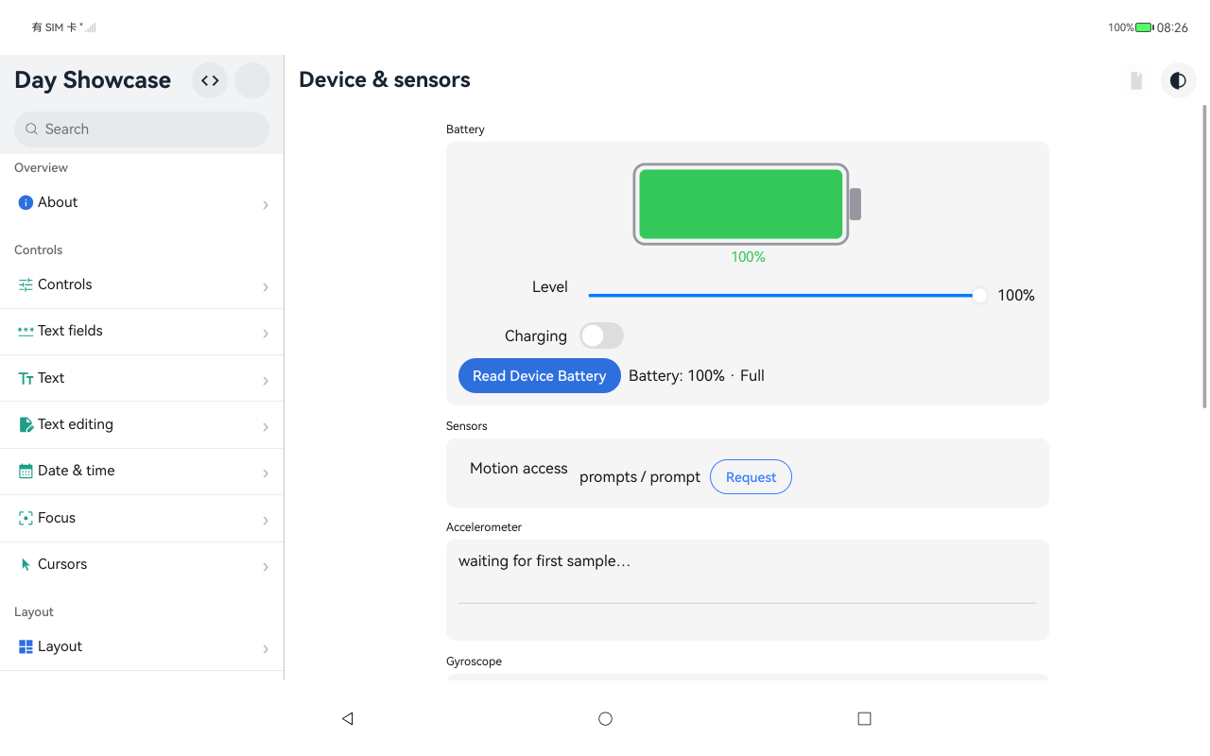The height and width of the screenshot is (756, 1210).
Task: Click the green 100% label under battery
Action: coord(748,257)
